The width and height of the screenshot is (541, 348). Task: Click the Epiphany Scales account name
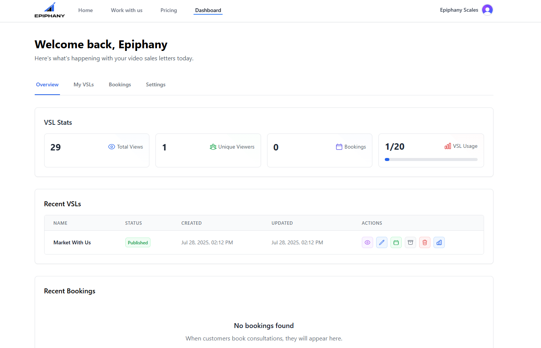coord(459,10)
